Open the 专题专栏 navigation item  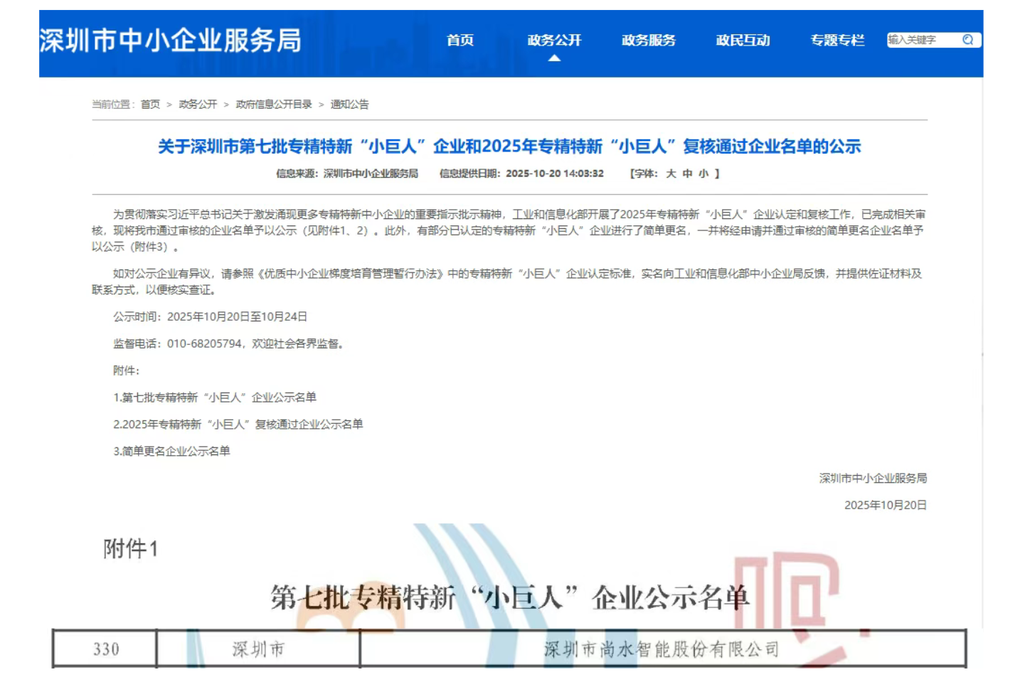pyautogui.click(x=837, y=41)
